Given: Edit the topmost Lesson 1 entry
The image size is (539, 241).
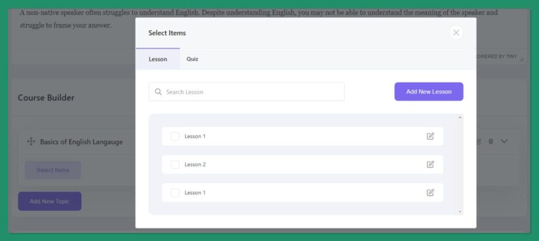Looking at the screenshot, I should [x=430, y=136].
